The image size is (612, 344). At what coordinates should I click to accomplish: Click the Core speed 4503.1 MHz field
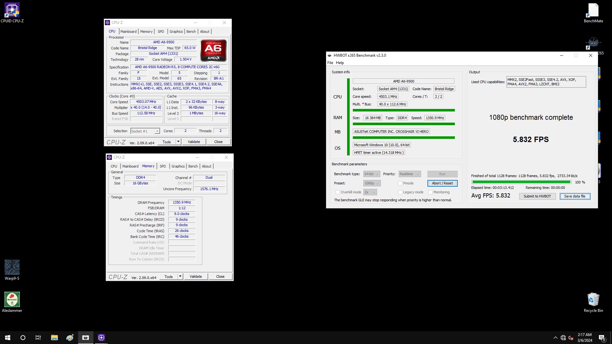(x=388, y=97)
